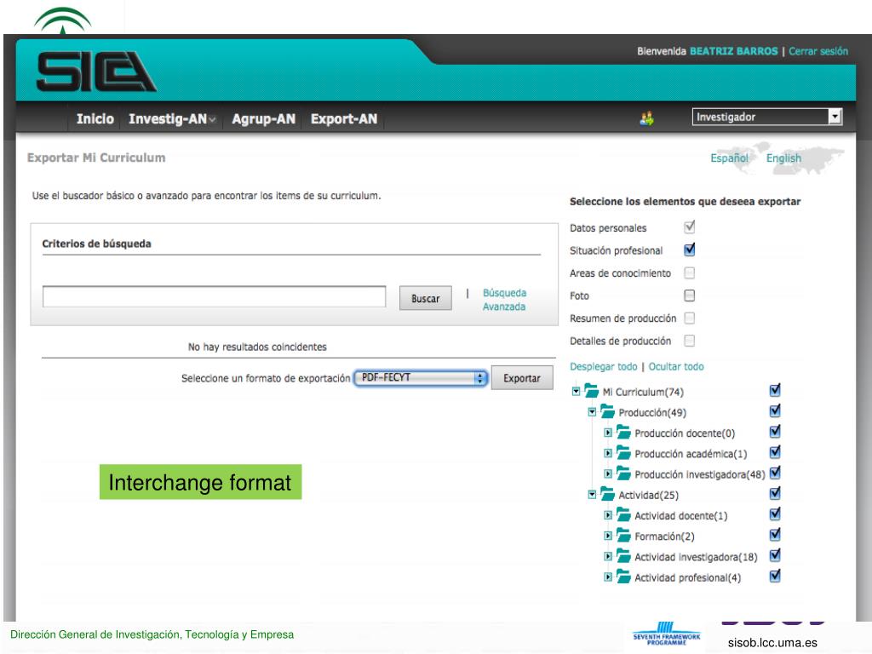The image size is (872, 654).
Task: Click the sisob.lcc.uma.es text
Action: click(x=772, y=642)
